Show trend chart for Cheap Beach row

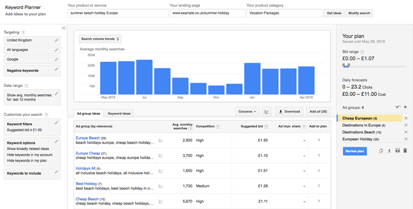(x=161, y=202)
